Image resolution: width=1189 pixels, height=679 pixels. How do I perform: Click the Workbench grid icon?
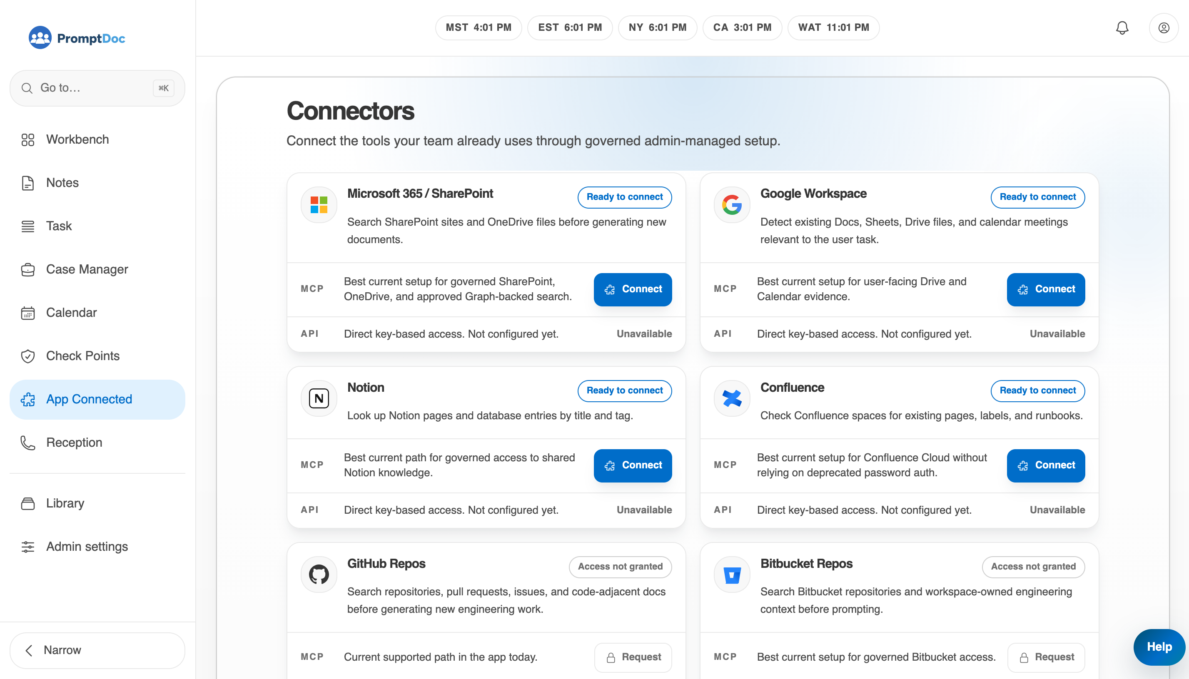click(28, 139)
